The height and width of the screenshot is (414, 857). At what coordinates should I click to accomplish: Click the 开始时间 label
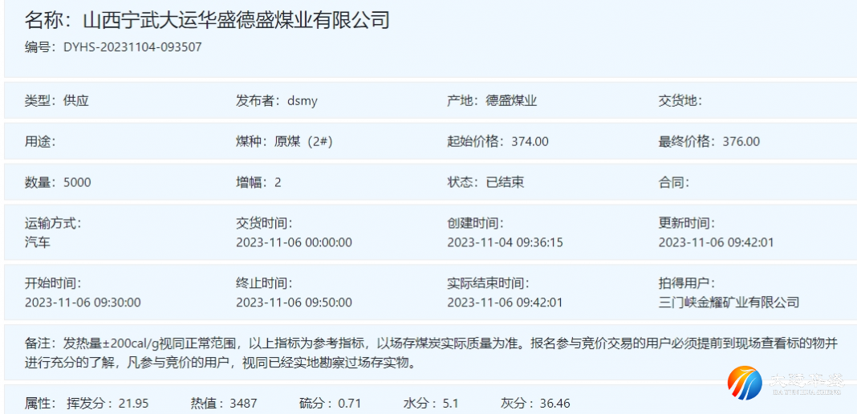[52, 283]
